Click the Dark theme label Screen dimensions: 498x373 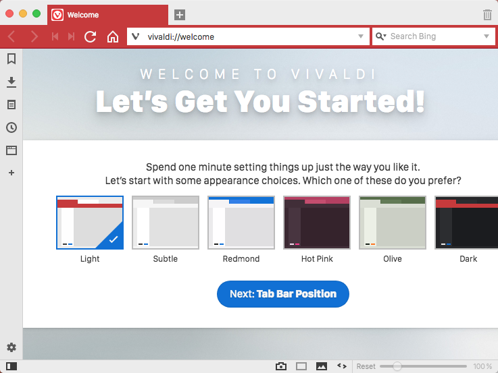[468, 259]
